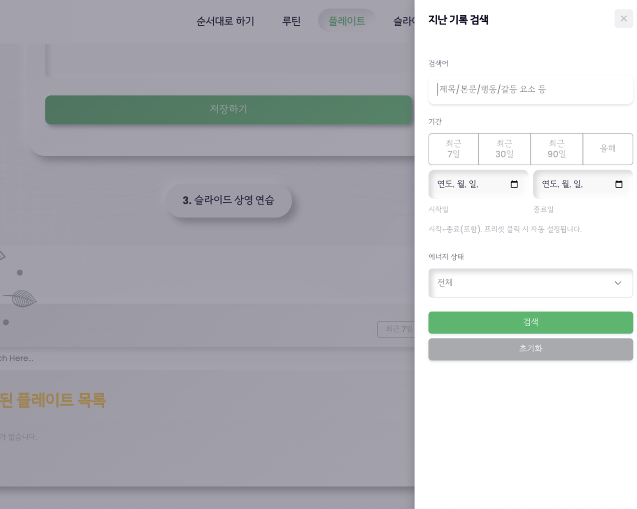Click the 시작일 date input field

(x=469, y=184)
